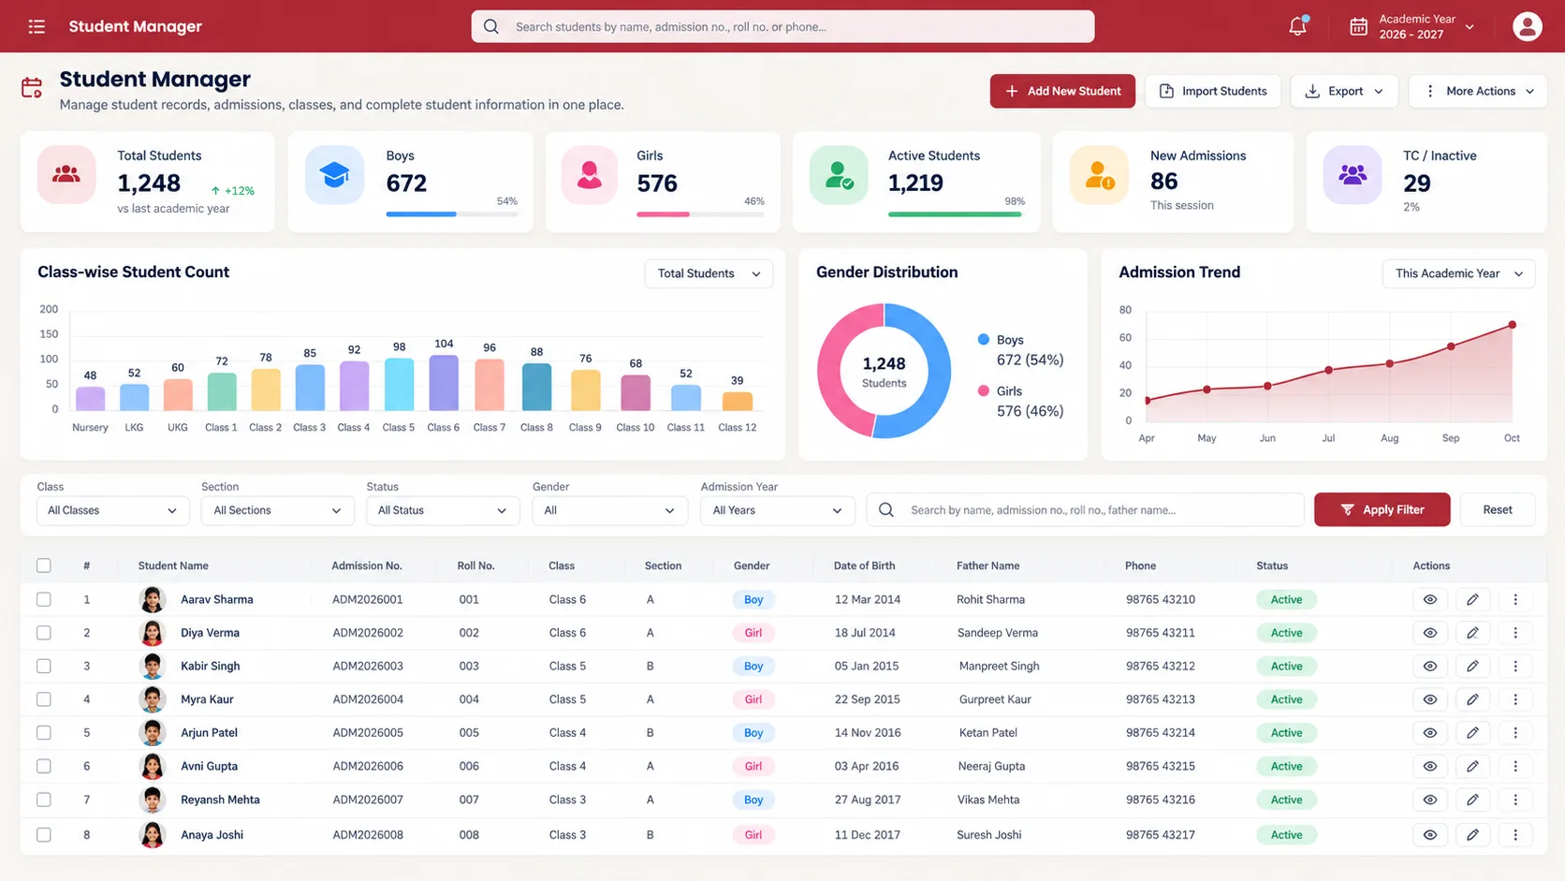1565x881 pixels.
Task: Edit Anaya Joshi's record with pencil icon
Action: click(x=1472, y=834)
